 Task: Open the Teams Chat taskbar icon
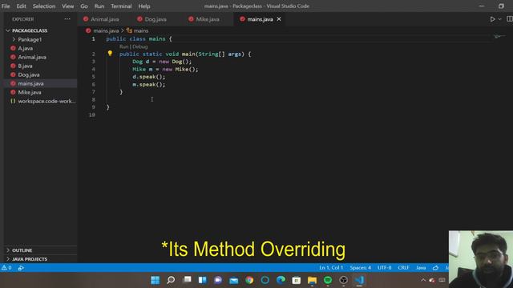218,280
